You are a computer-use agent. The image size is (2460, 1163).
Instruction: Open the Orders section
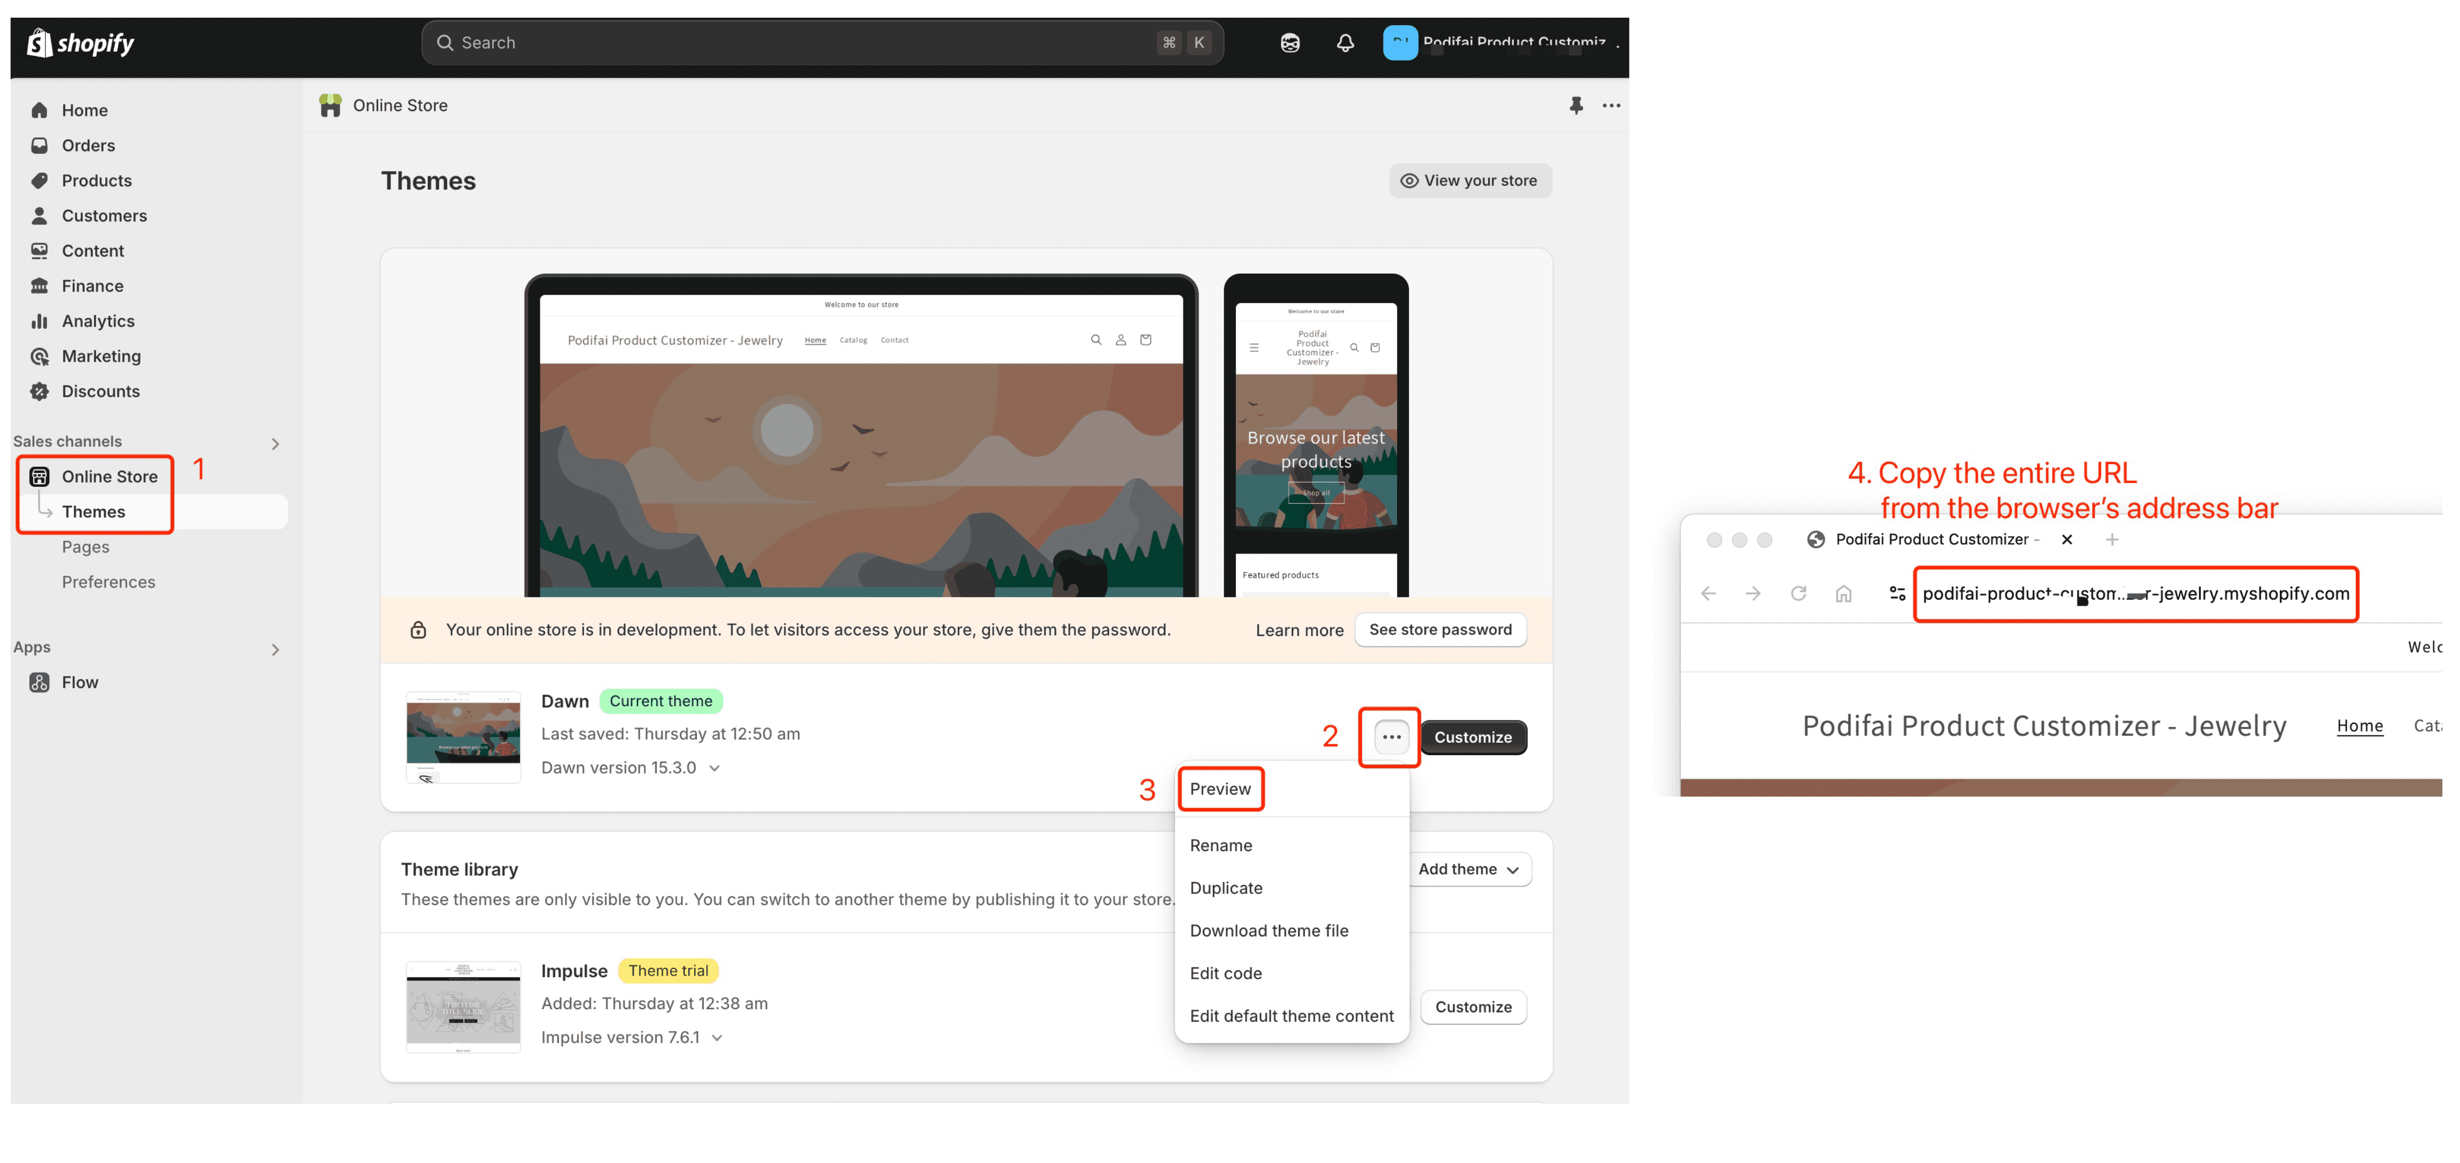click(x=88, y=145)
